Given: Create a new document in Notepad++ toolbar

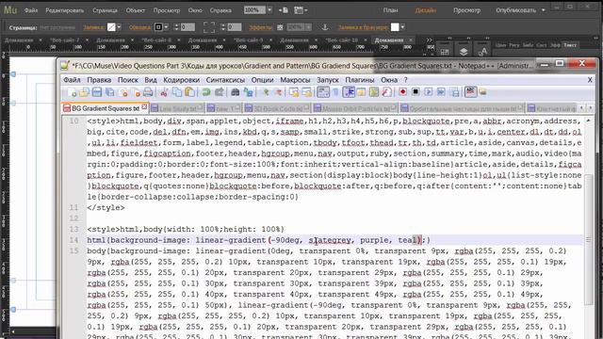Looking at the screenshot, I should coord(72,92).
